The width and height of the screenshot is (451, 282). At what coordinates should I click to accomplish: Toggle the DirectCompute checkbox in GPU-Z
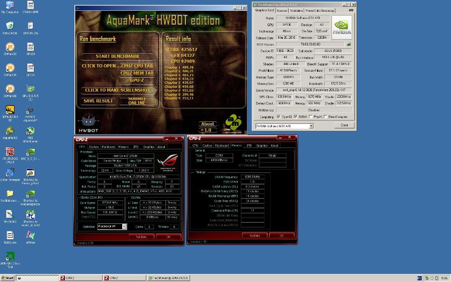pos(325,117)
